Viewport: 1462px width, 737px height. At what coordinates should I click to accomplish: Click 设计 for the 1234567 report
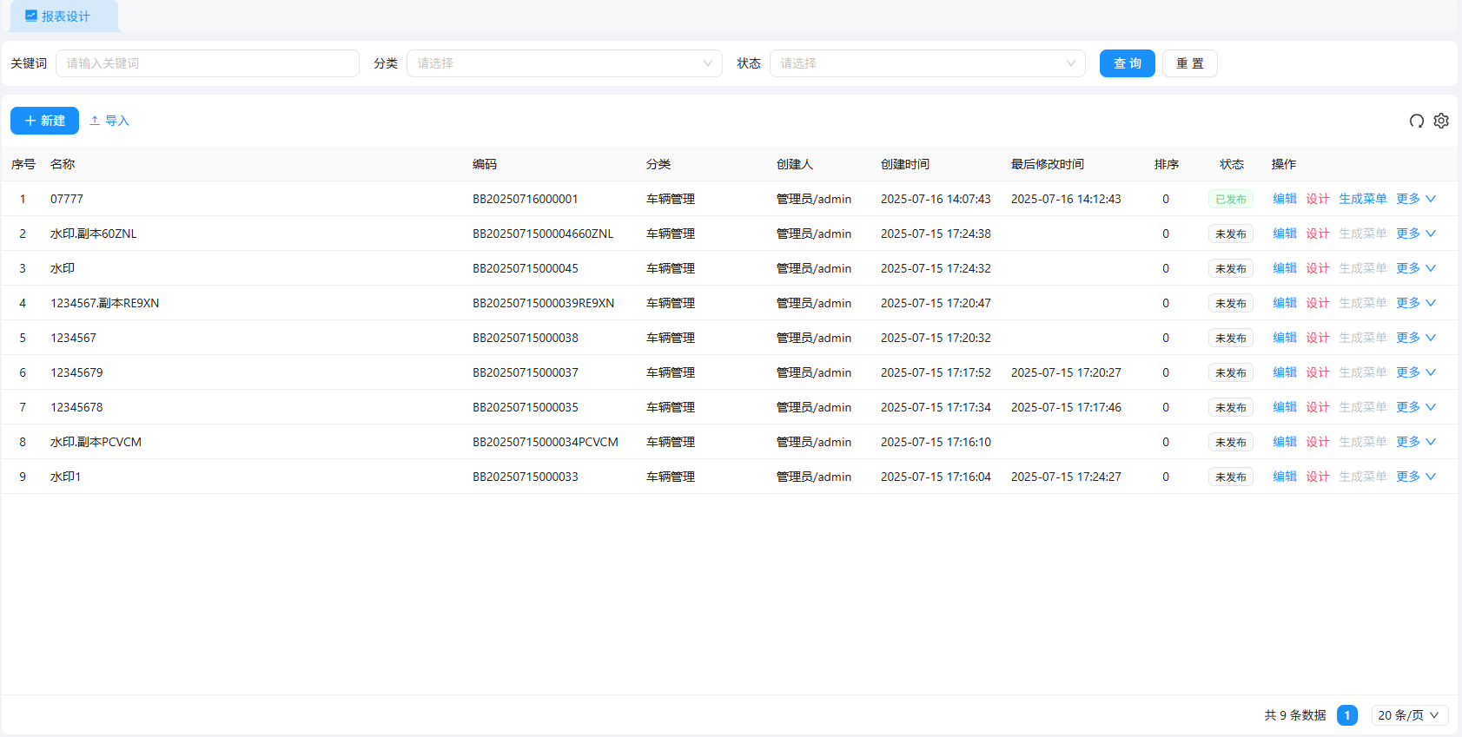(1317, 338)
